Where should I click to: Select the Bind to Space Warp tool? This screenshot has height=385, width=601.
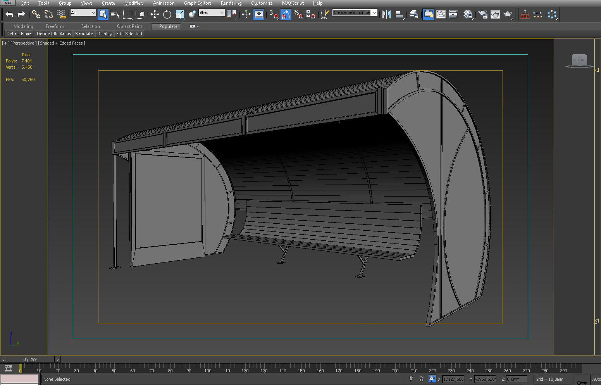point(61,14)
